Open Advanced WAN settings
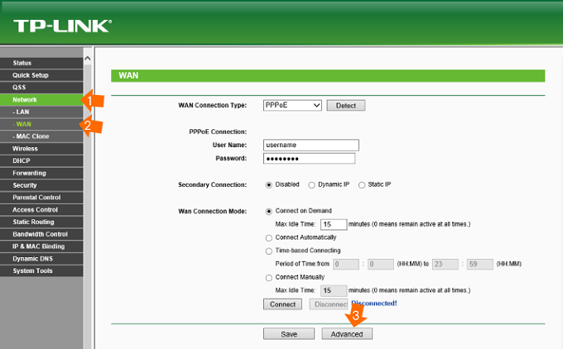Screen dimensions: 563x349 coord(347,333)
